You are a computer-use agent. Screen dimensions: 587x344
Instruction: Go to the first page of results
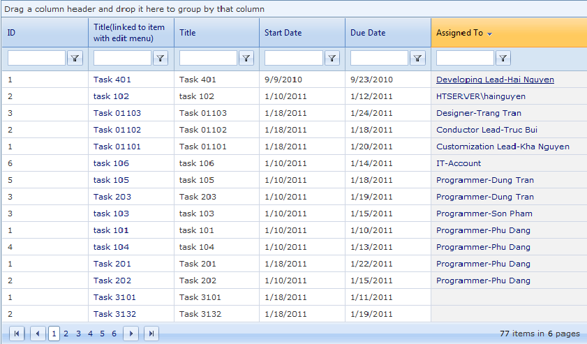click(17, 334)
